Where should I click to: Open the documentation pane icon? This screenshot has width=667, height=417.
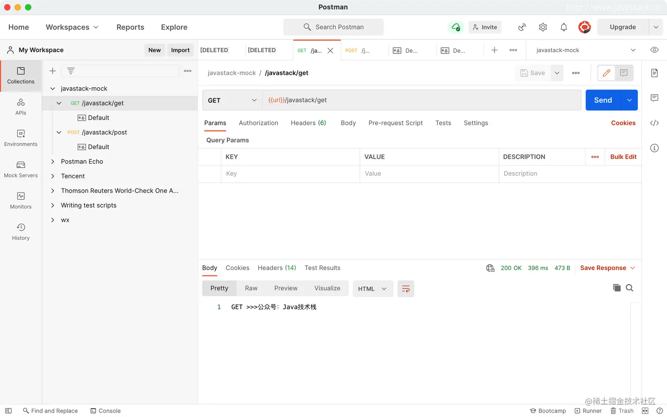click(655, 73)
